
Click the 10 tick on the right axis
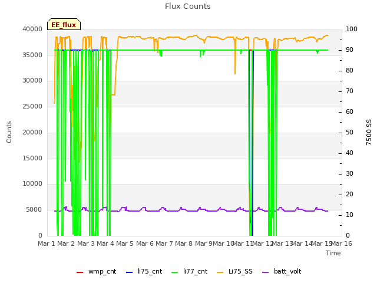tap(349, 215)
